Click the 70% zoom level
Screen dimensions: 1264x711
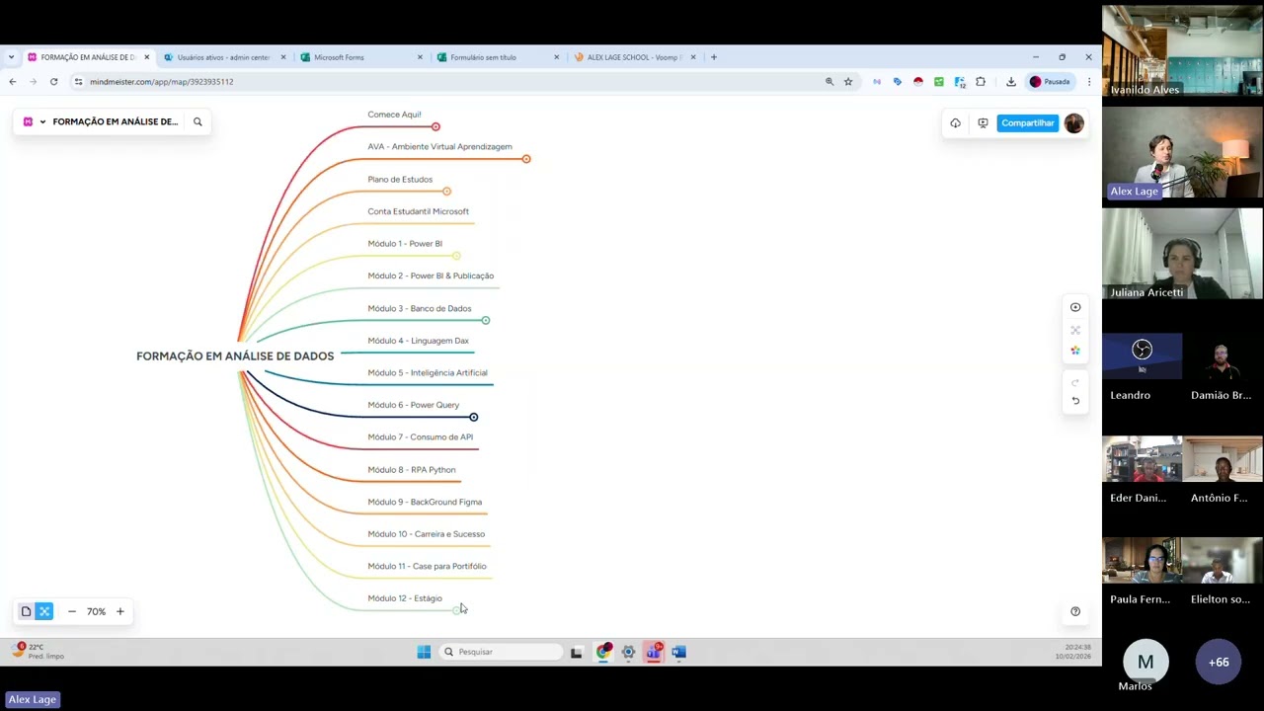(96, 611)
